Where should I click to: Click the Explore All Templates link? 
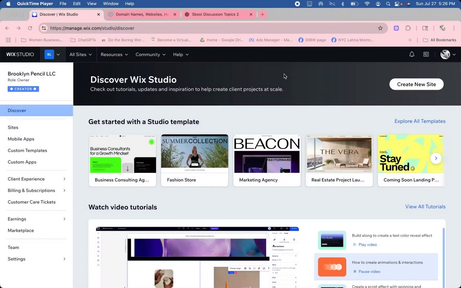(x=420, y=121)
